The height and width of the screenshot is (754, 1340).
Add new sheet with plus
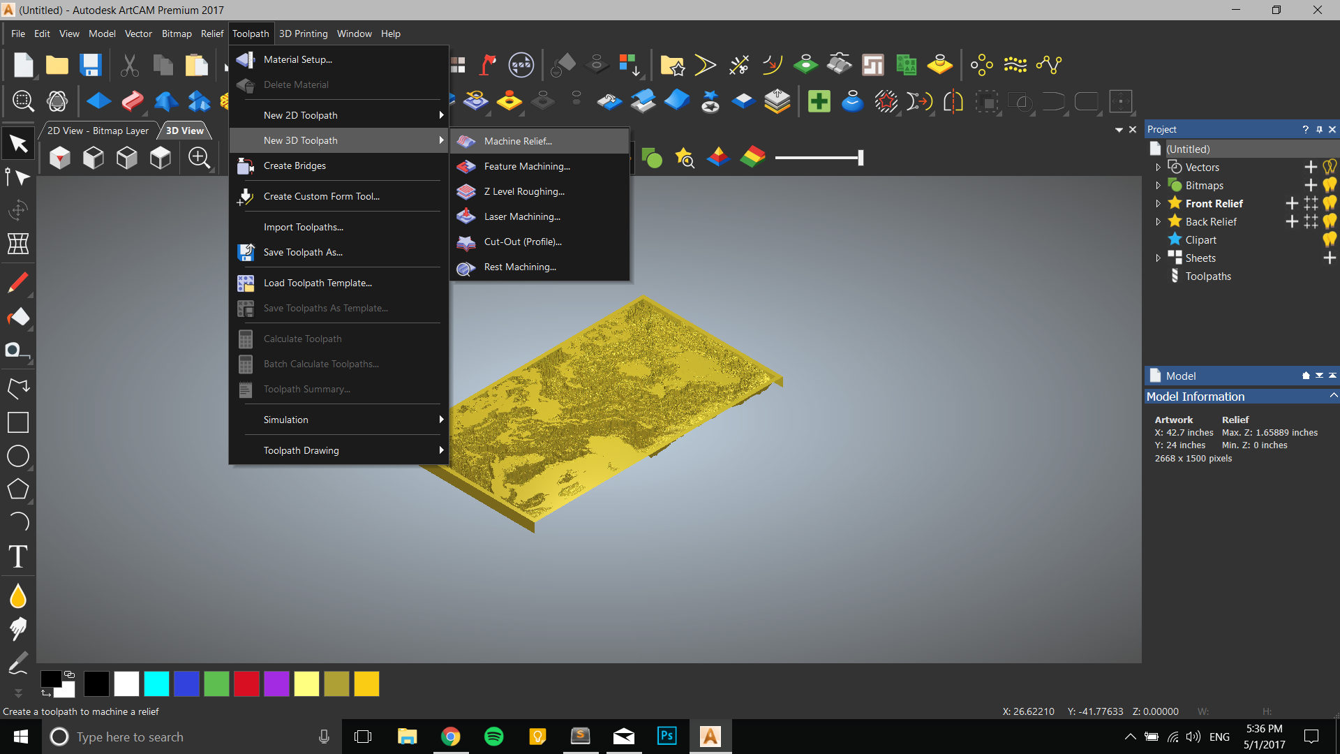point(1330,258)
